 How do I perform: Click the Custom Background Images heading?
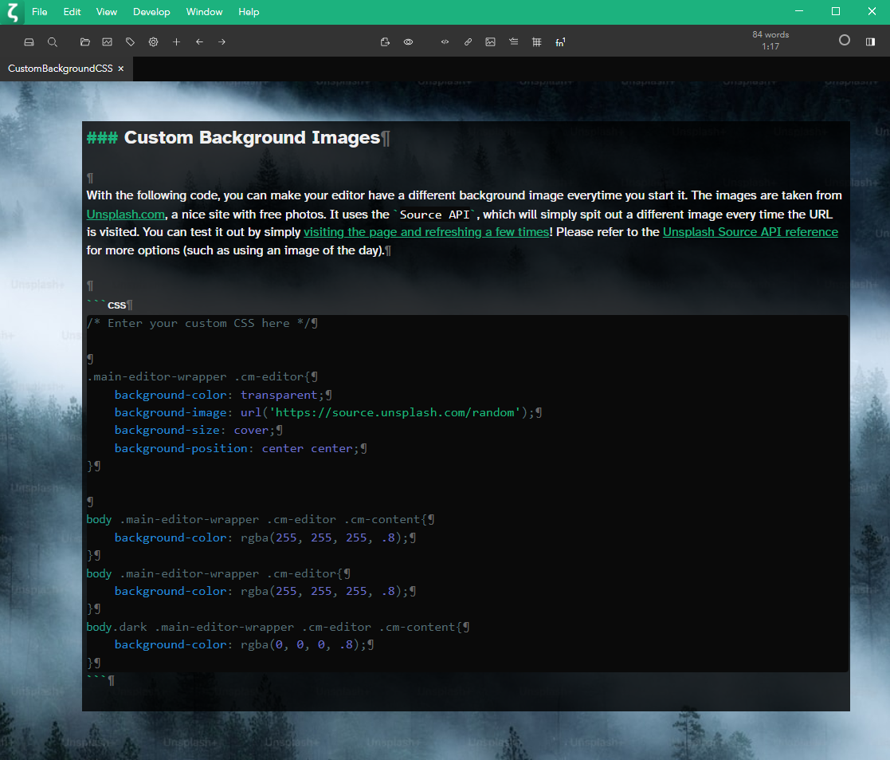coord(252,137)
